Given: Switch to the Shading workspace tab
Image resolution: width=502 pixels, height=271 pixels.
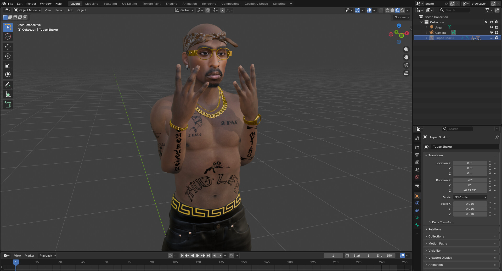Looking at the screenshot, I should [171, 4].
